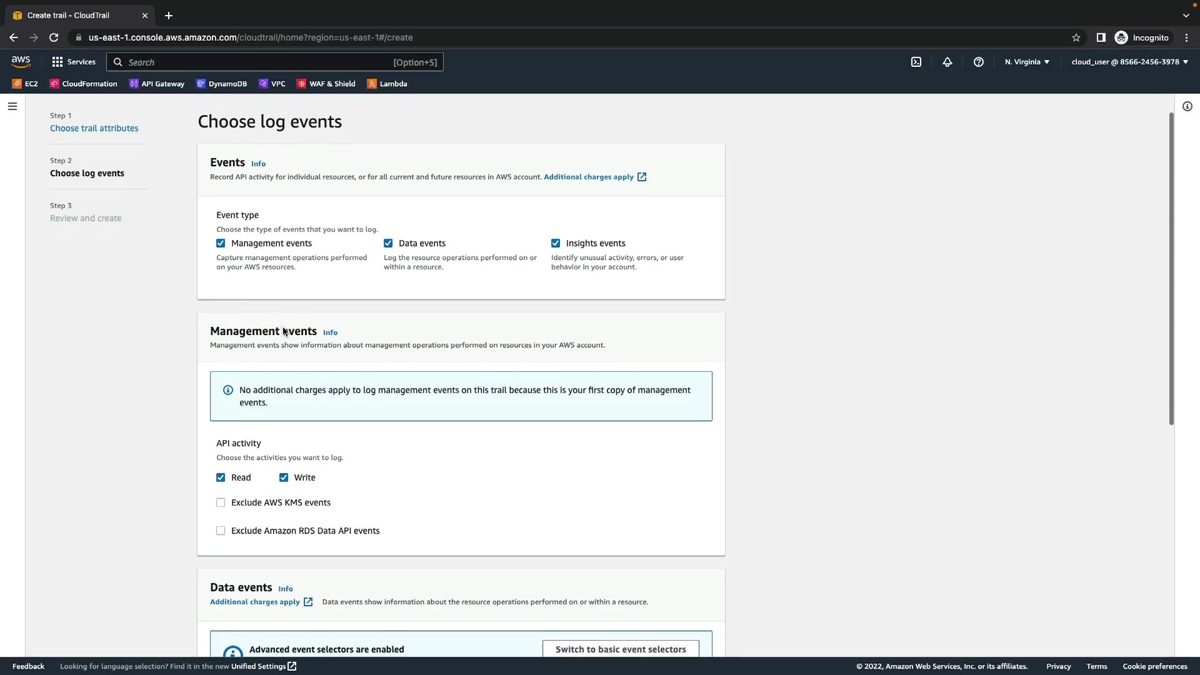Open DynamoDB from favorites bar
1200x675 pixels.
222,84
